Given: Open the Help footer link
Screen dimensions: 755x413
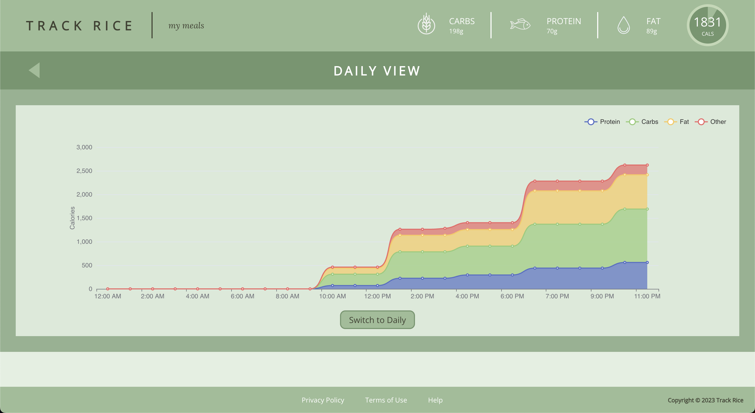Looking at the screenshot, I should pyautogui.click(x=435, y=400).
